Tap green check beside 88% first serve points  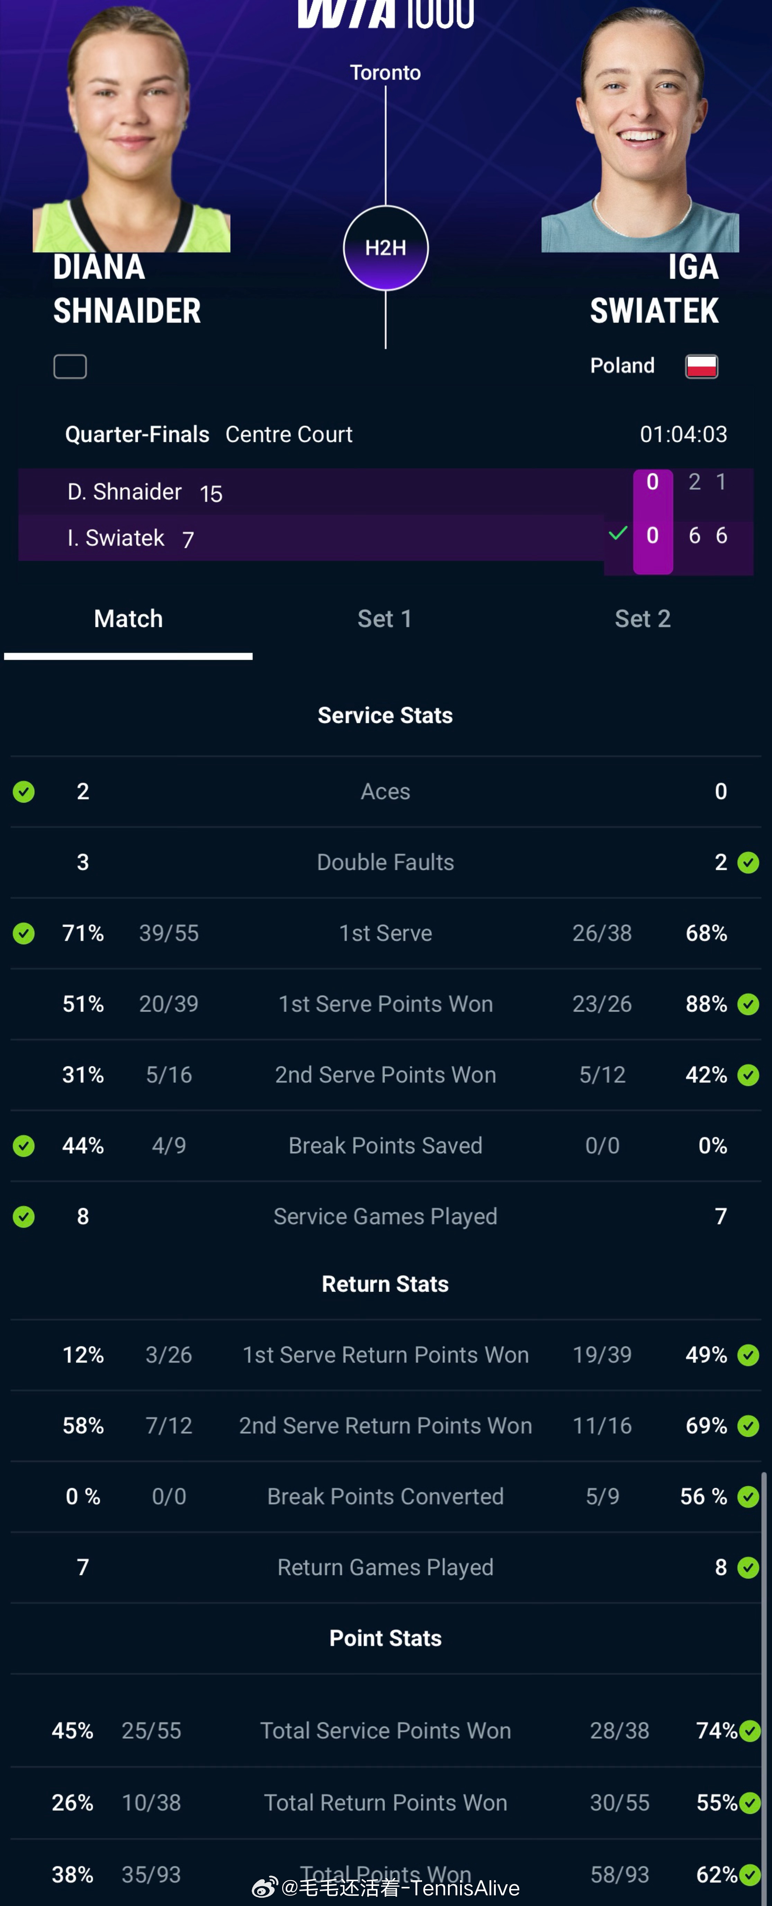coord(748,1004)
